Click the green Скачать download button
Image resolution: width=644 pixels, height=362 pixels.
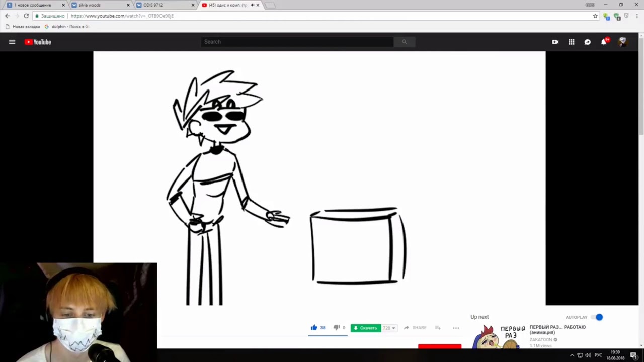click(366, 328)
